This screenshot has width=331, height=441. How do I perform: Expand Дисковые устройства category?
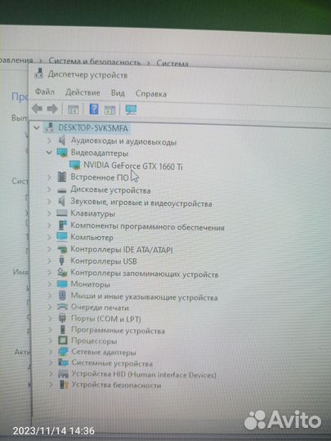coord(49,190)
